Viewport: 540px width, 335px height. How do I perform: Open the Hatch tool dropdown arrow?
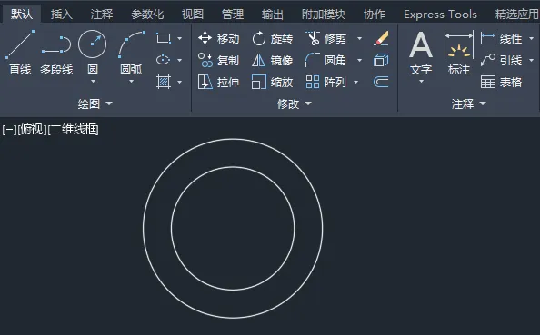tap(179, 82)
